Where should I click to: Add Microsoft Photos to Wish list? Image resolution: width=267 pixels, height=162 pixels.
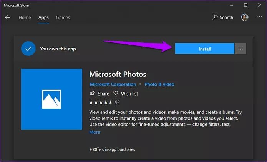(x=126, y=94)
